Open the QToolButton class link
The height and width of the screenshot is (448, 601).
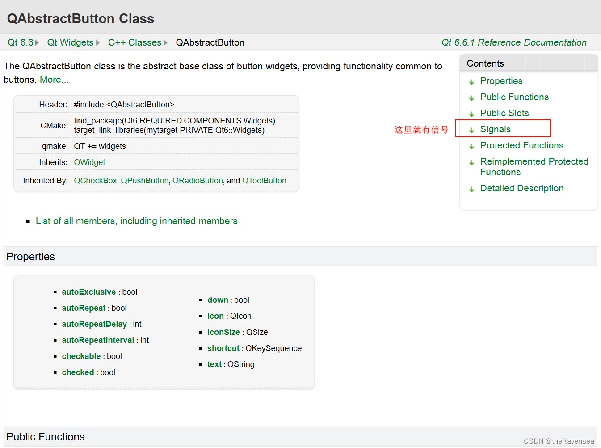click(x=264, y=181)
